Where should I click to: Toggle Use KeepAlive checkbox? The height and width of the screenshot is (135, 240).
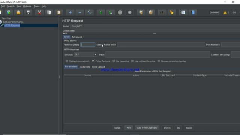(x=114, y=61)
